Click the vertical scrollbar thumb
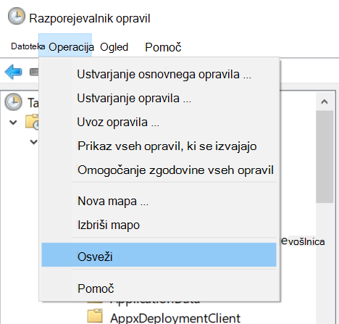This screenshot has height=324, width=339. click(x=325, y=157)
